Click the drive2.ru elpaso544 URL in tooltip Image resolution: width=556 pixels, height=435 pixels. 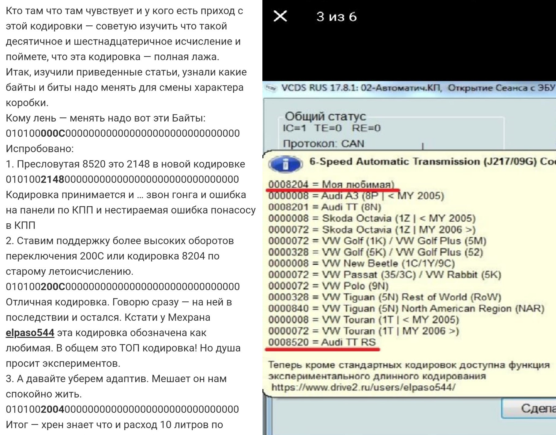363,387
